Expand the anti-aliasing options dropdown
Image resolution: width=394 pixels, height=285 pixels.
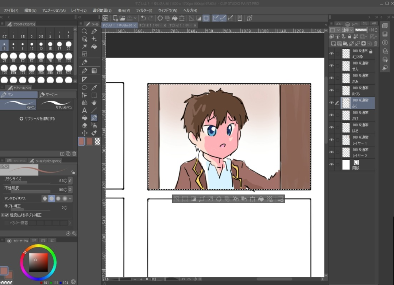[x=70, y=199]
